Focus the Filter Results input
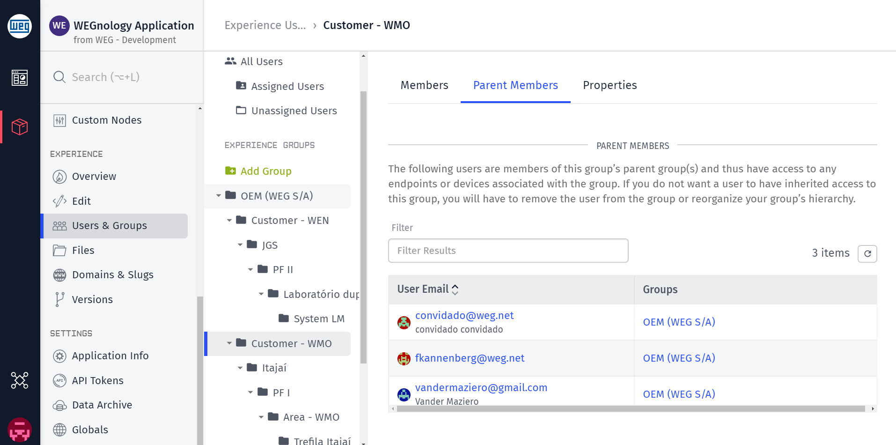The image size is (896, 445). 508,251
